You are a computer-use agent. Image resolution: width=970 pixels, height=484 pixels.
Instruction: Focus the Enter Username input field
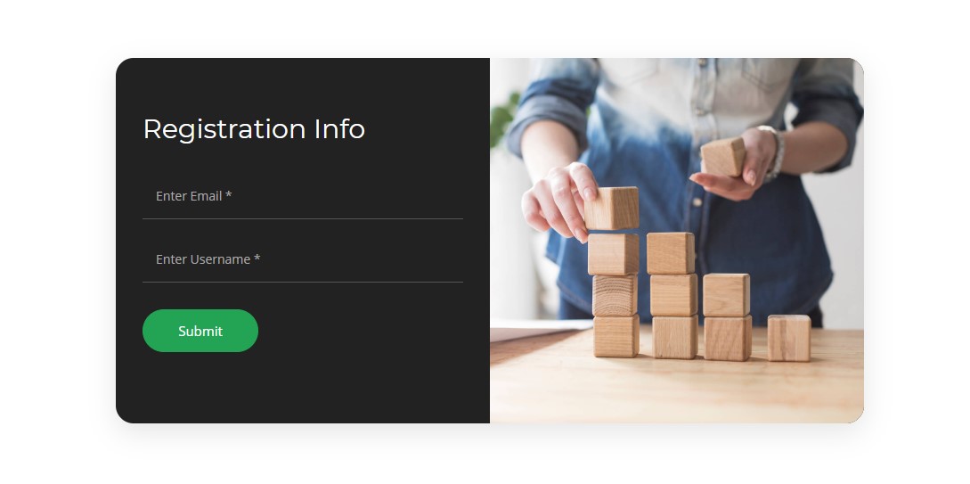click(303, 259)
